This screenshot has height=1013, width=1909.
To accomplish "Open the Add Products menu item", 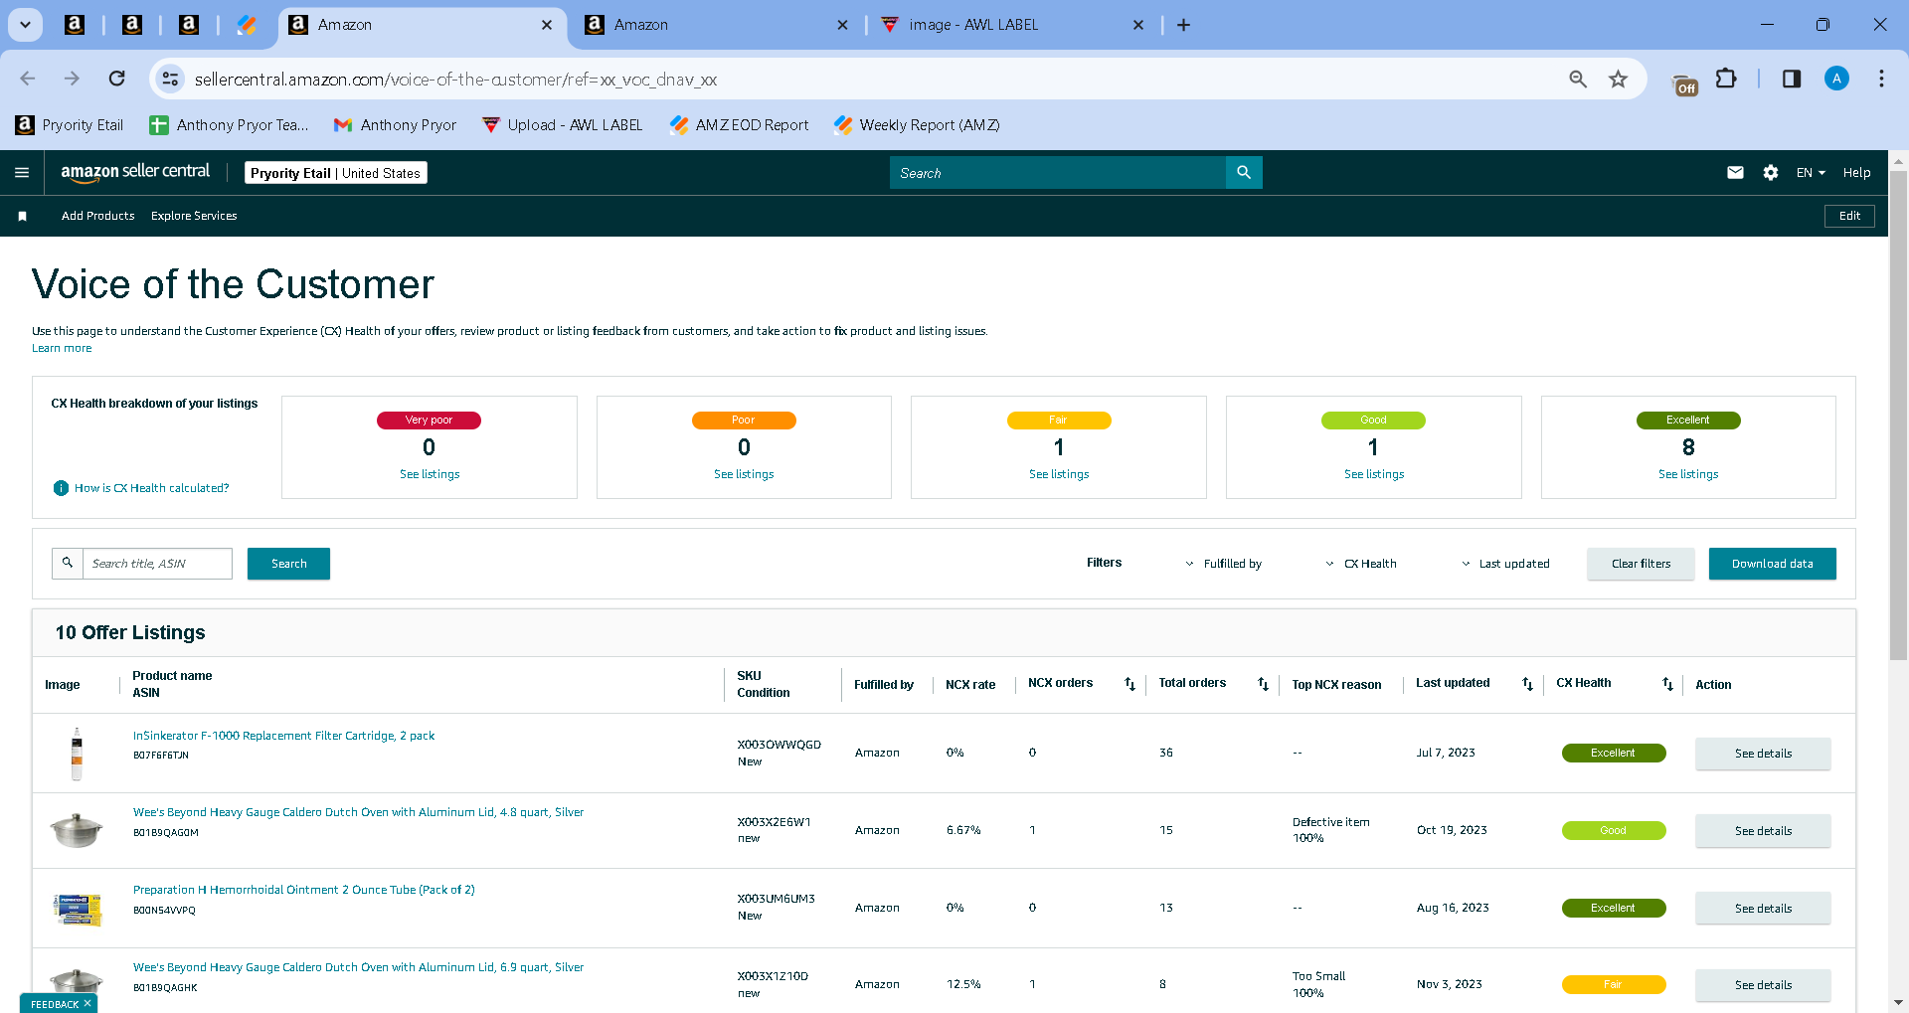I will tap(97, 216).
